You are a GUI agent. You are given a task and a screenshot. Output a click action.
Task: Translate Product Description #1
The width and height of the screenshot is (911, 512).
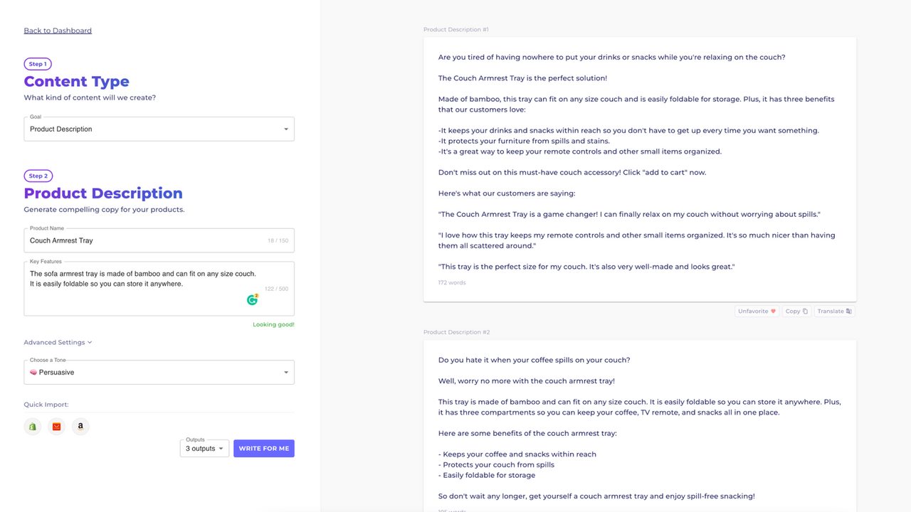click(834, 311)
